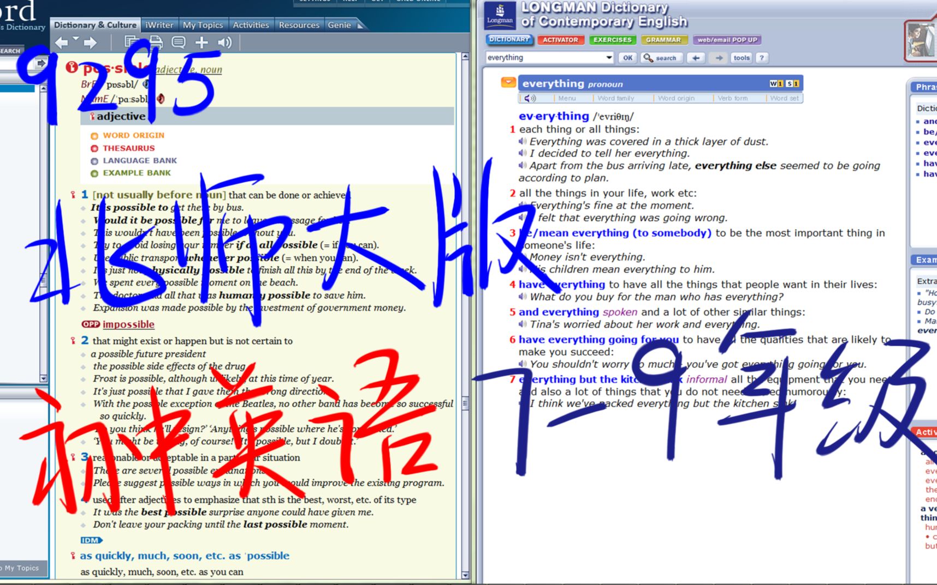Click the red key icon beside headword possible
This screenshot has width=937, height=585.
tap(72, 68)
